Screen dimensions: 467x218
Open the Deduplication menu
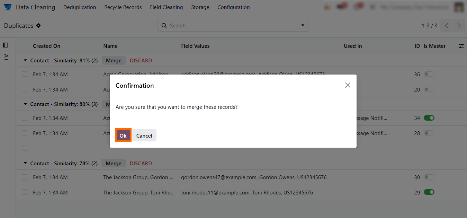click(x=80, y=7)
